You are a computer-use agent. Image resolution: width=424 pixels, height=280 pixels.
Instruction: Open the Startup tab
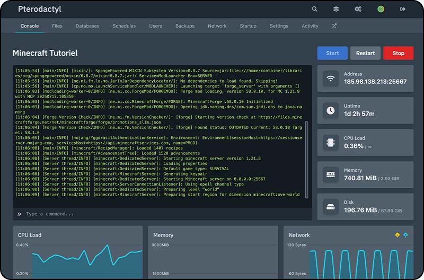[248, 26]
